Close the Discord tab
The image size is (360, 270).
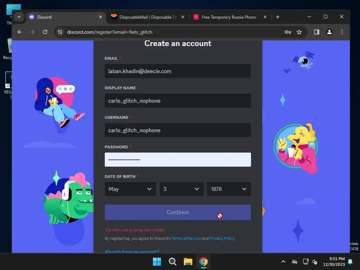pos(100,17)
